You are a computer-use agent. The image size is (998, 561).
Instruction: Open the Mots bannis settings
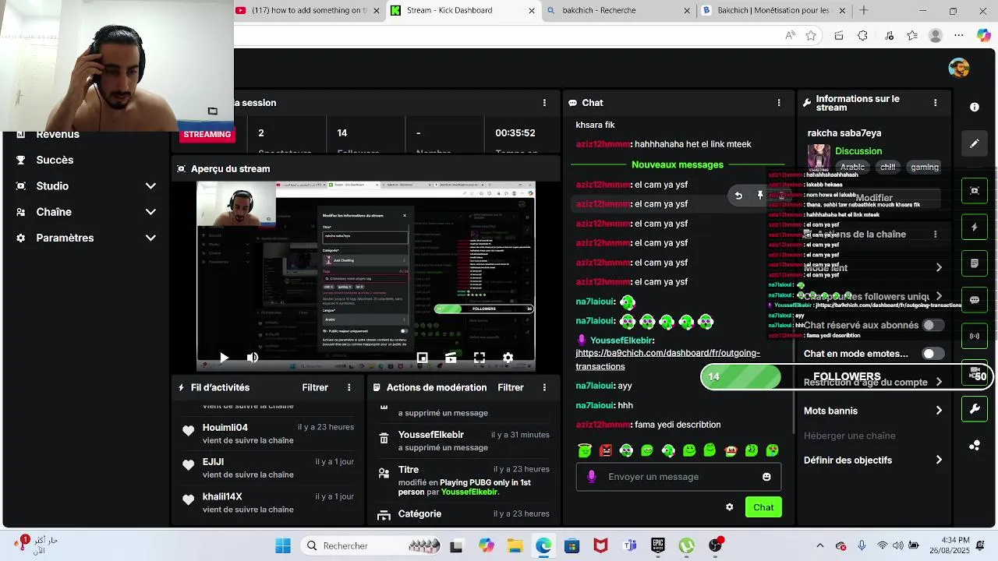tap(872, 411)
